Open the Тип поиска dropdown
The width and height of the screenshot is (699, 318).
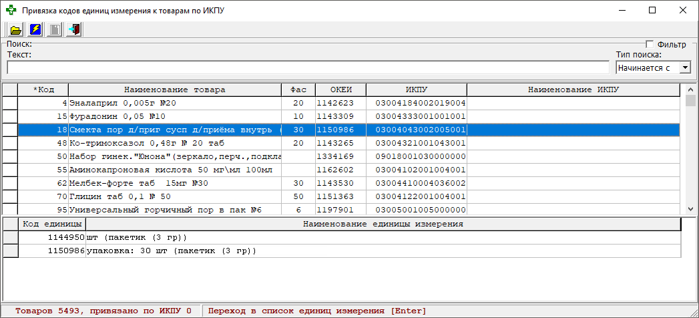click(x=684, y=67)
